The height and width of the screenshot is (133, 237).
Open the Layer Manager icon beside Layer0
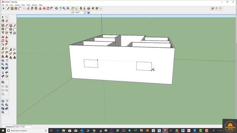tap(88, 12)
